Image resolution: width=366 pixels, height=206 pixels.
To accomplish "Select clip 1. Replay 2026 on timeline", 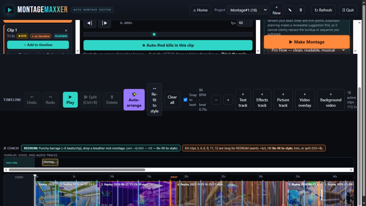I will tap(47, 194).
